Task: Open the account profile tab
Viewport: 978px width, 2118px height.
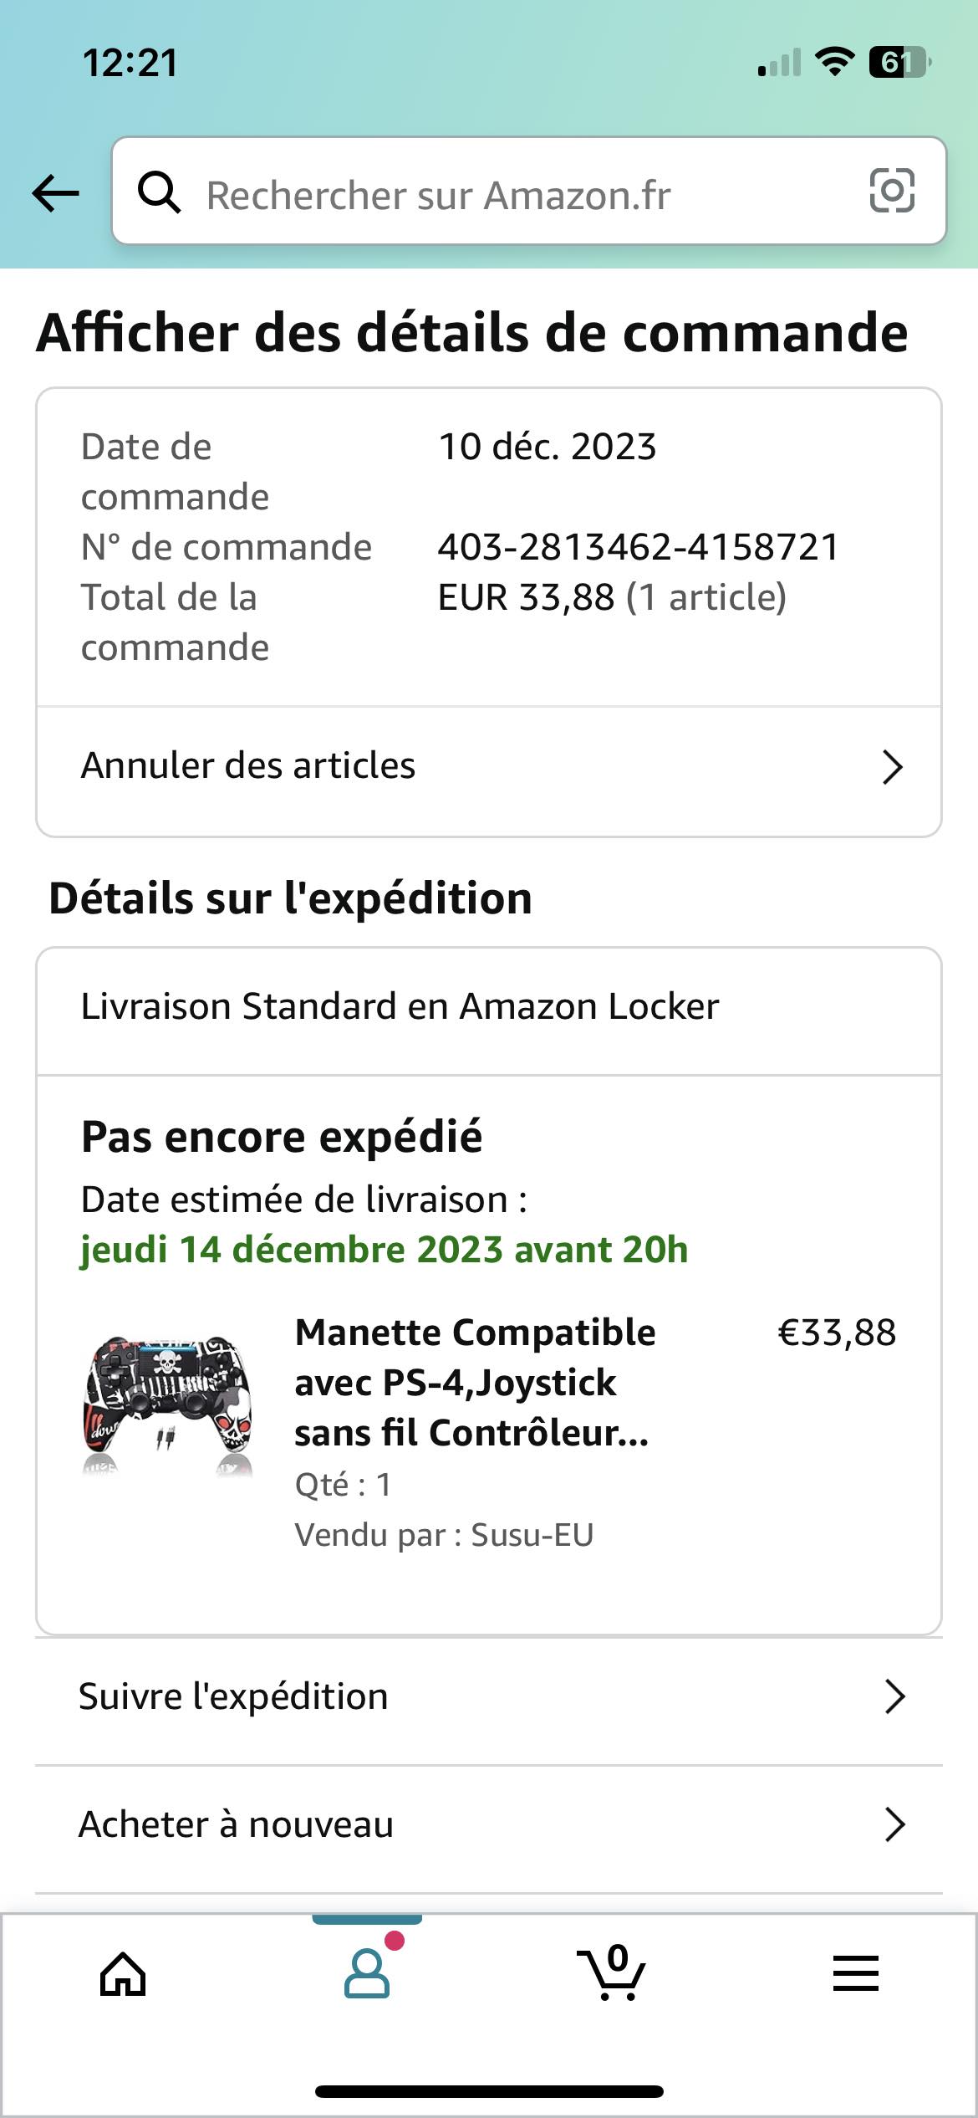Action: tap(367, 1974)
